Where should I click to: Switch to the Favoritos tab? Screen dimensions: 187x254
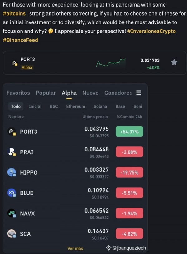click(18, 93)
